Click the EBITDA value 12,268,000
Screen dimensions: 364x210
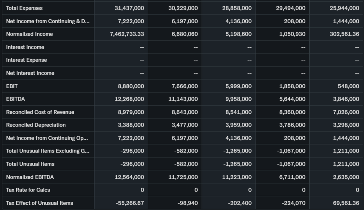click(129, 99)
